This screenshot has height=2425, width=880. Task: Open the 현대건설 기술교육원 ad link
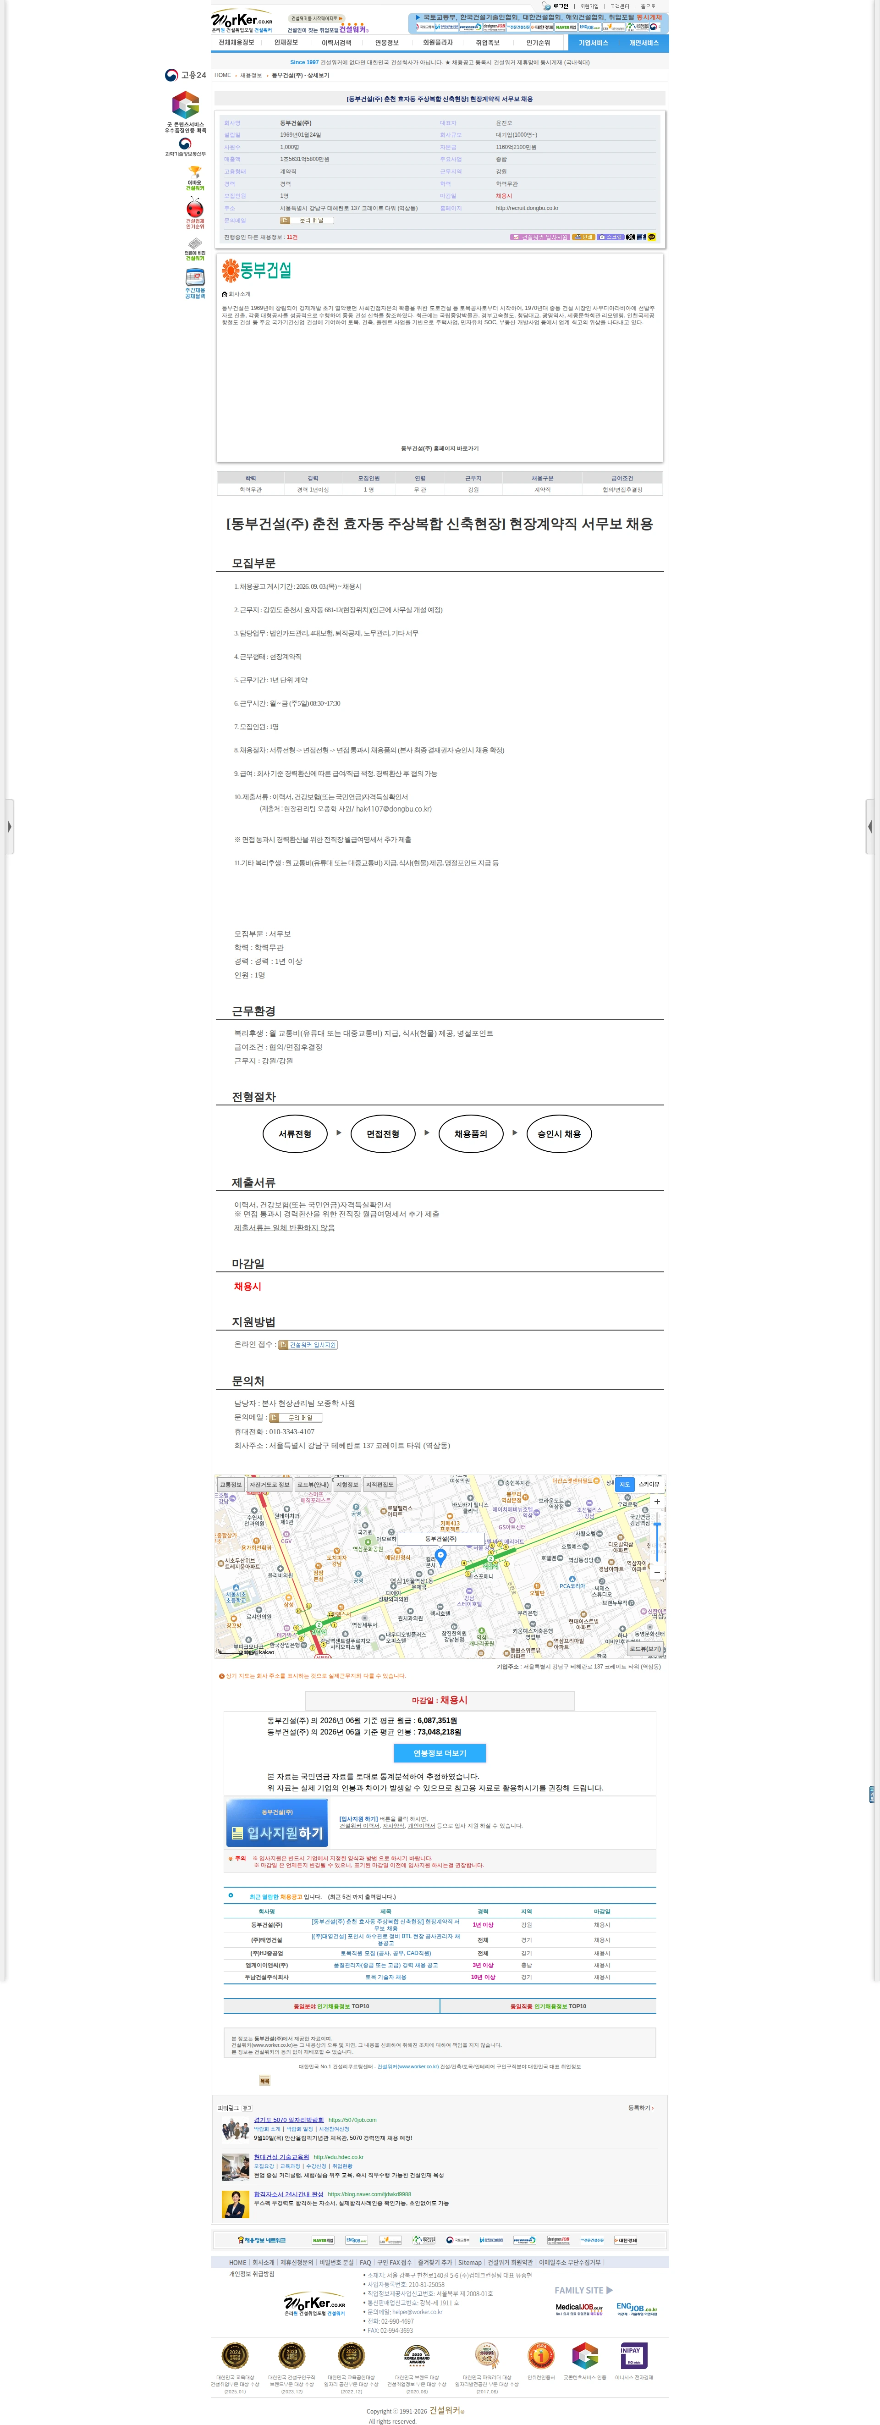click(x=281, y=2157)
